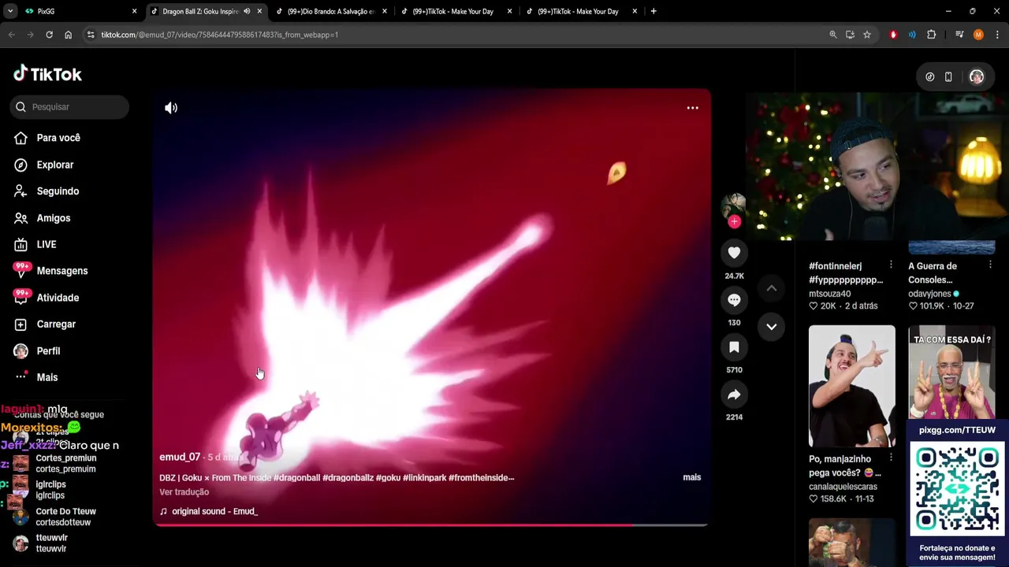1009x567 pixels.
Task: Reload the page
Action: click(x=49, y=35)
